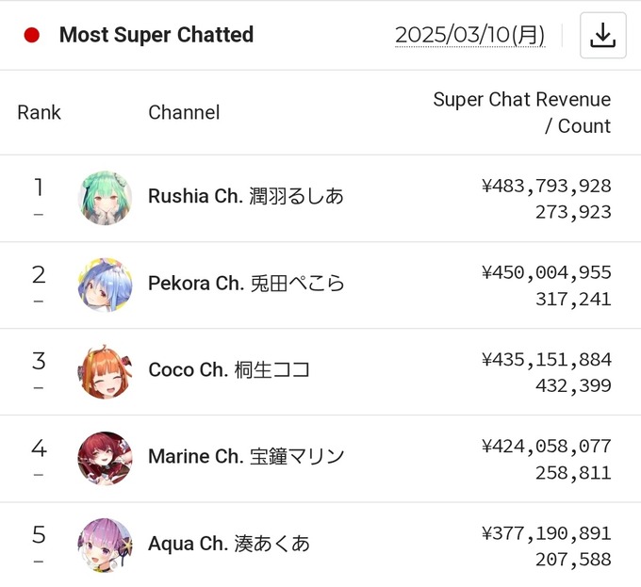The image size is (641, 587).
Task: Go to Coco Ch. 桐生ココ channel
Action: coord(229,370)
